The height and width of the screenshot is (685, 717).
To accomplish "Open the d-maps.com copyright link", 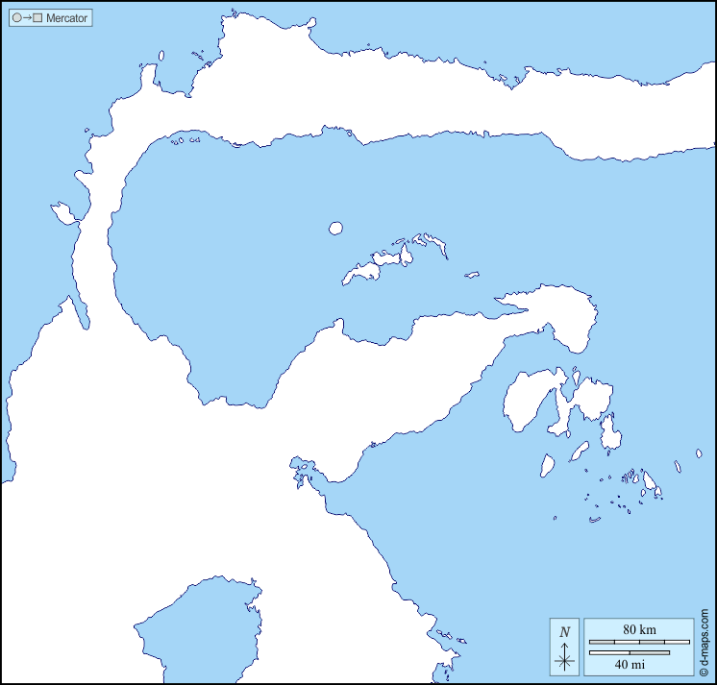I will tap(705, 642).
